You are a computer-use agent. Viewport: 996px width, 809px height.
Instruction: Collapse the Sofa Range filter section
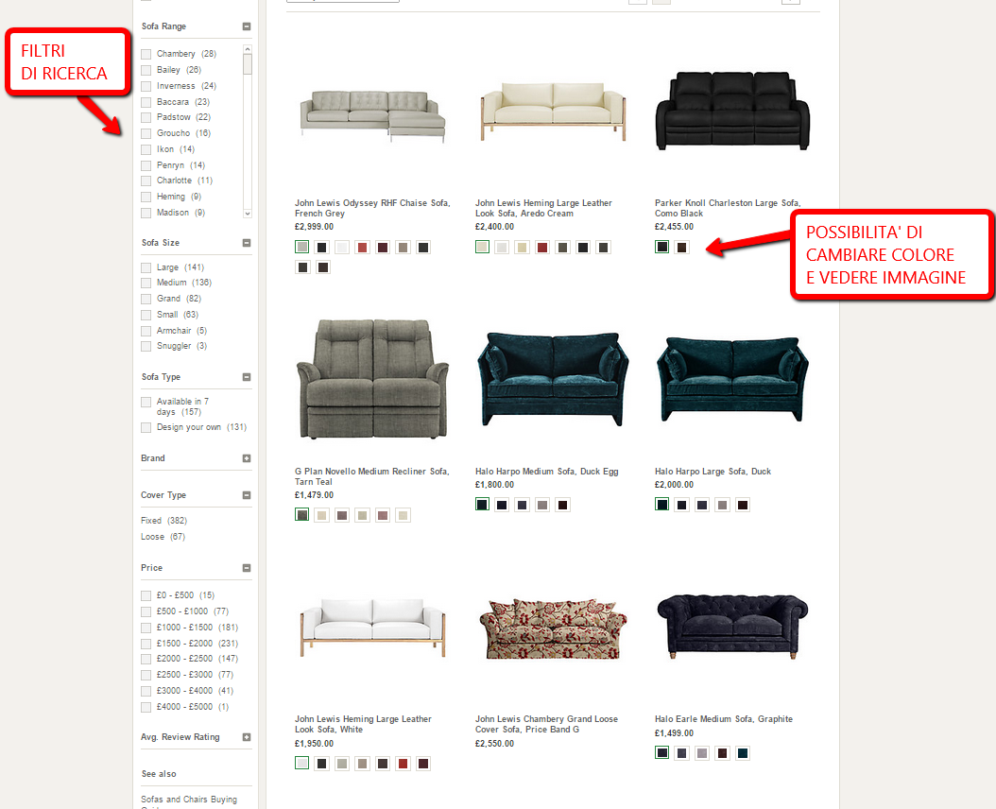pyautogui.click(x=247, y=27)
